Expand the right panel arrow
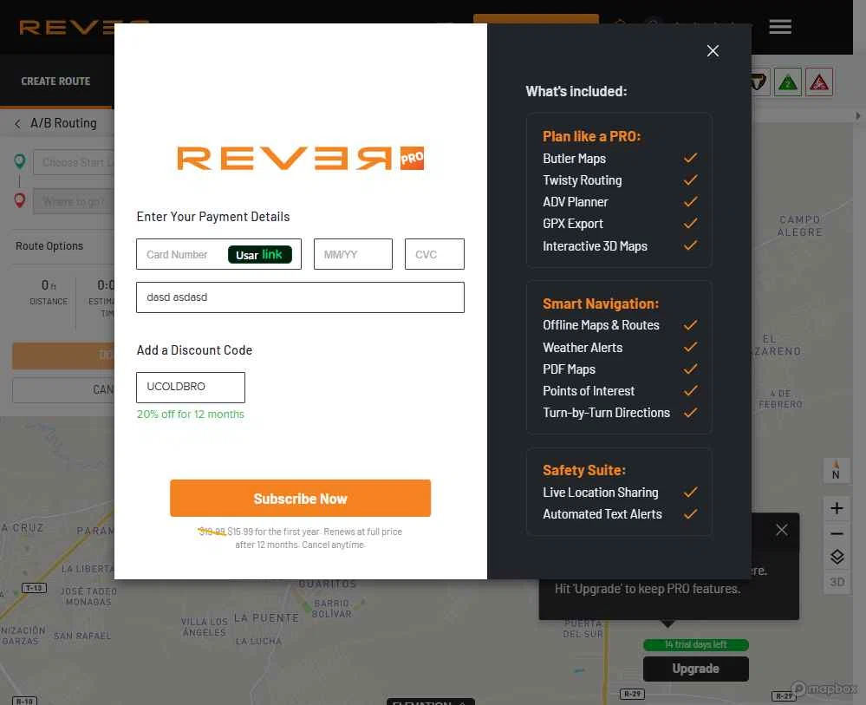The image size is (866, 705). click(857, 116)
